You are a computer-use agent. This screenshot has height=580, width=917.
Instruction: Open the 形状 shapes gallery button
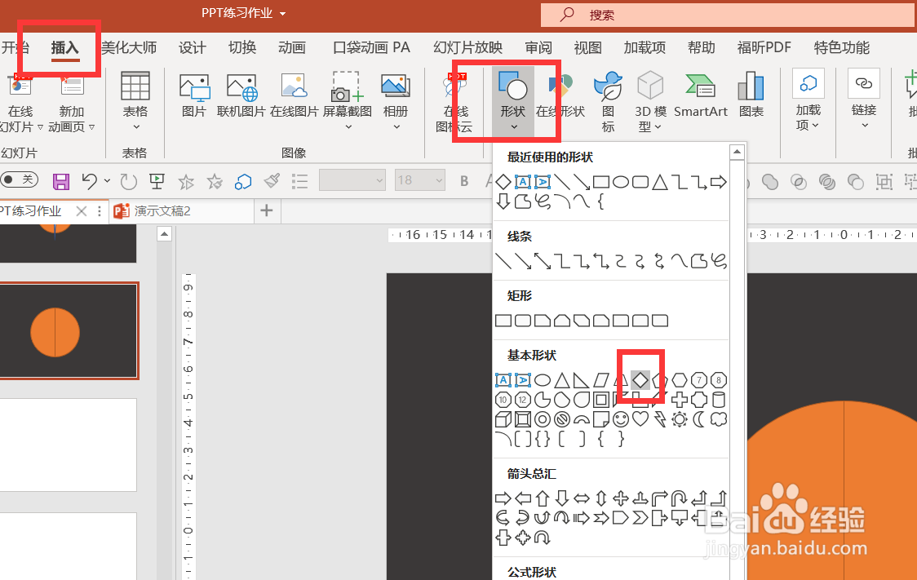[513, 101]
